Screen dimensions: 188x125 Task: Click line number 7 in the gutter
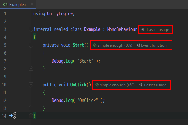5,61
